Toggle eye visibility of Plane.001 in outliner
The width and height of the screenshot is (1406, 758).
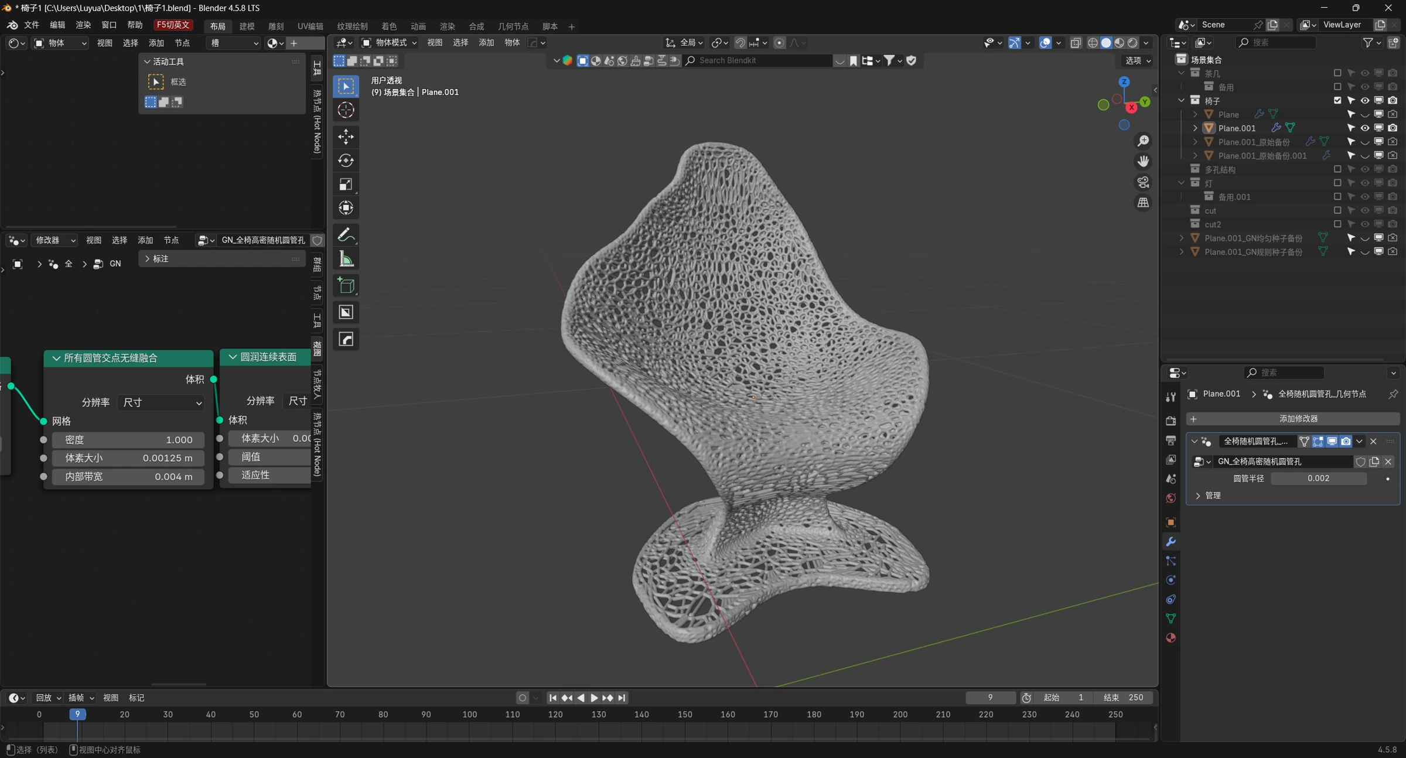[x=1365, y=128]
